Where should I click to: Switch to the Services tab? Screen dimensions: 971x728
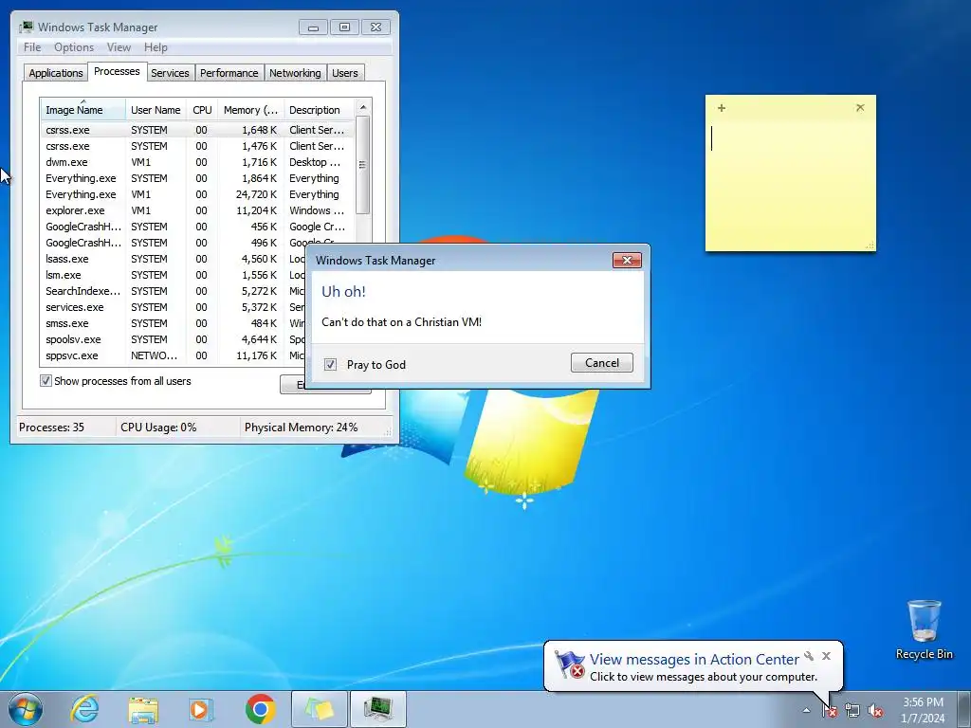point(170,73)
